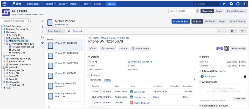Click the tag icon next to Name
The image size is (249, 109).
(96, 62)
